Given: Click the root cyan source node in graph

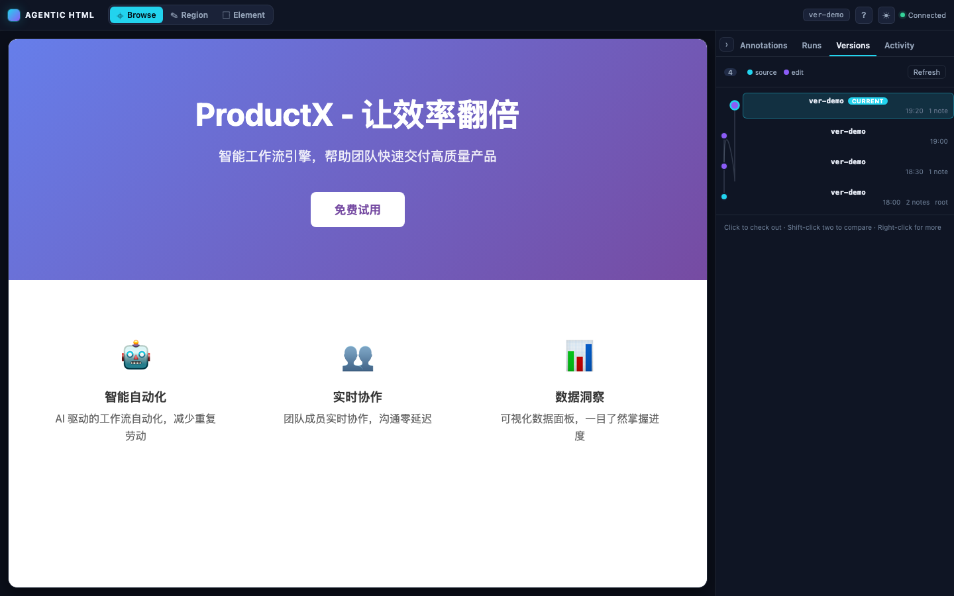Looking at the screenshot, I should pyautogui.click(x=724, y=197).
